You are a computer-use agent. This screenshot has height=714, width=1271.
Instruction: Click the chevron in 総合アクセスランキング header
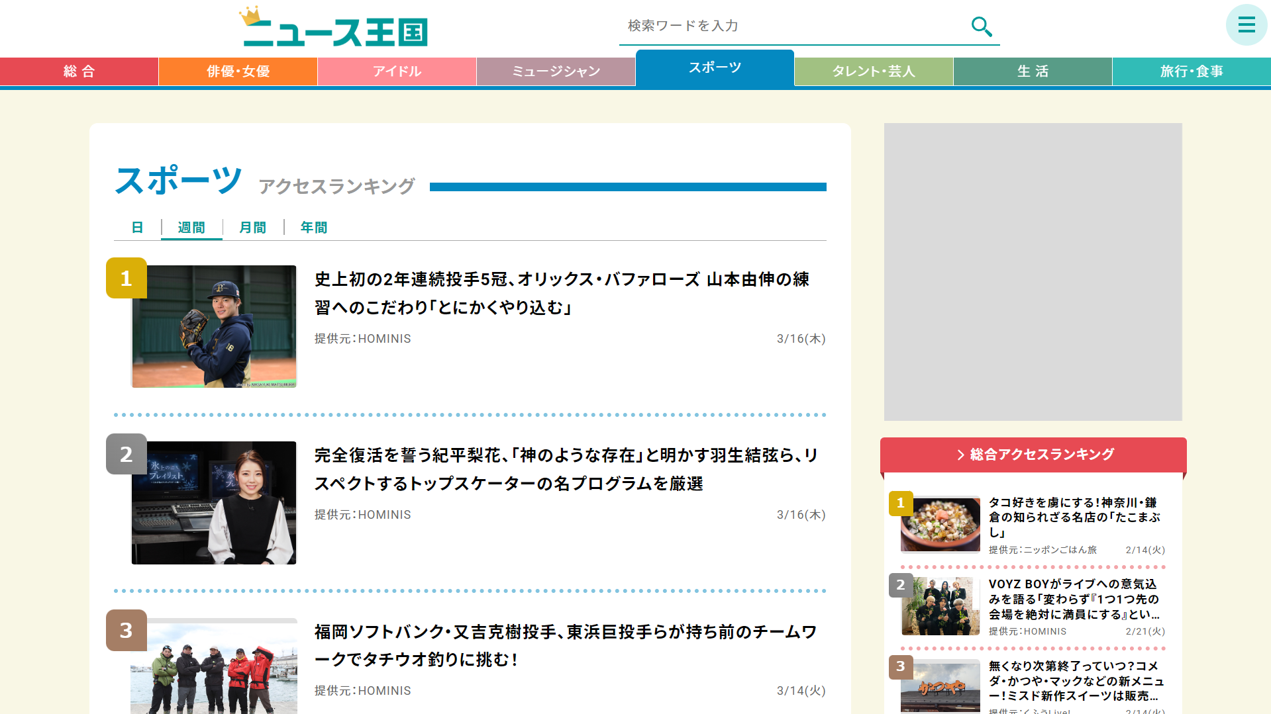(x=960, y=455)
